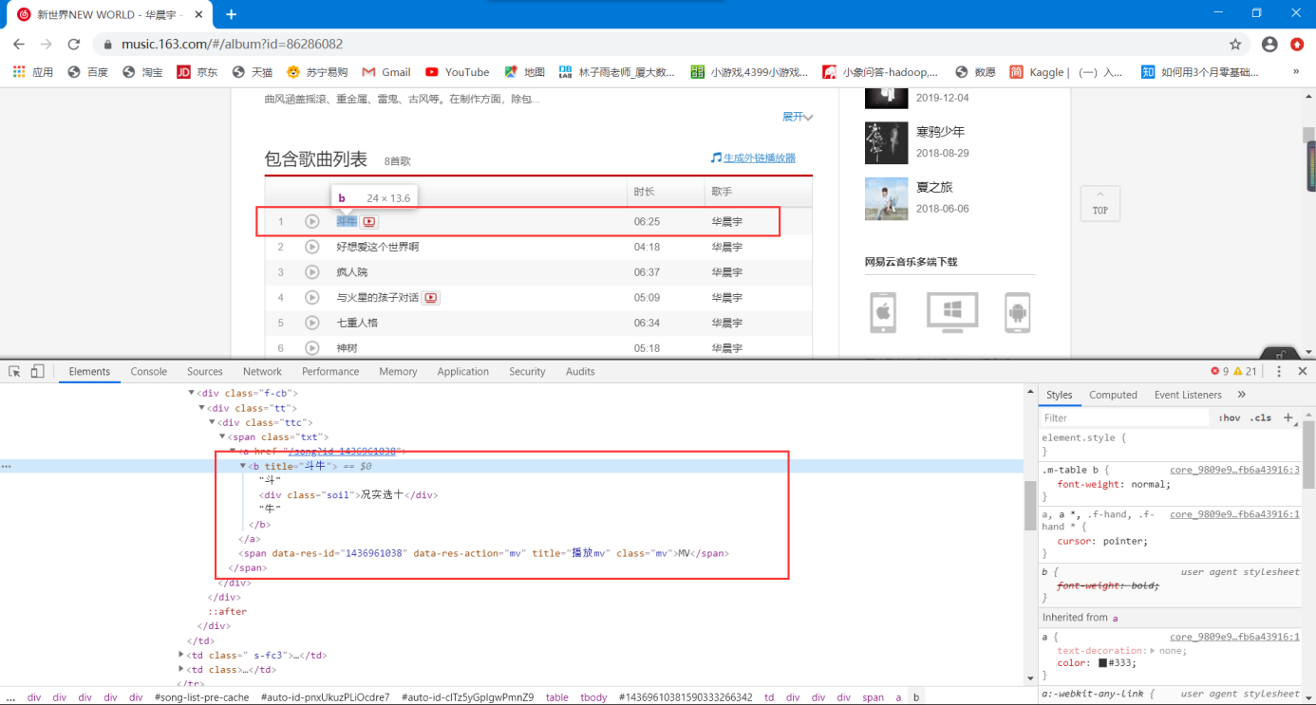Toggle the :hov element state button
1316x705 pixels.
pyautogui.click(x=1230, y=417)
